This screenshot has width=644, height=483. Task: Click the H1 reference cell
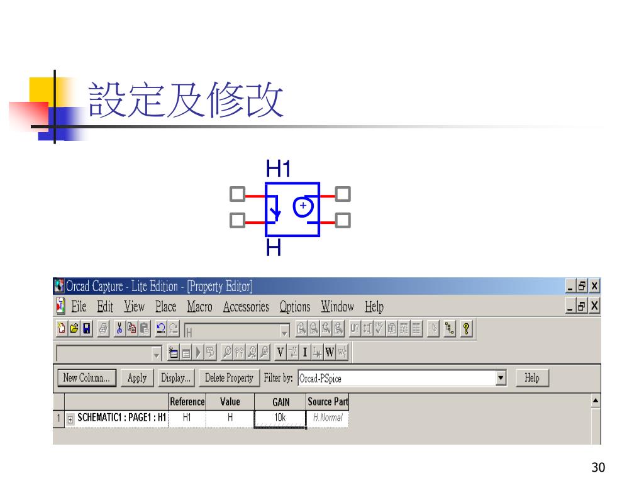(187, 418)
